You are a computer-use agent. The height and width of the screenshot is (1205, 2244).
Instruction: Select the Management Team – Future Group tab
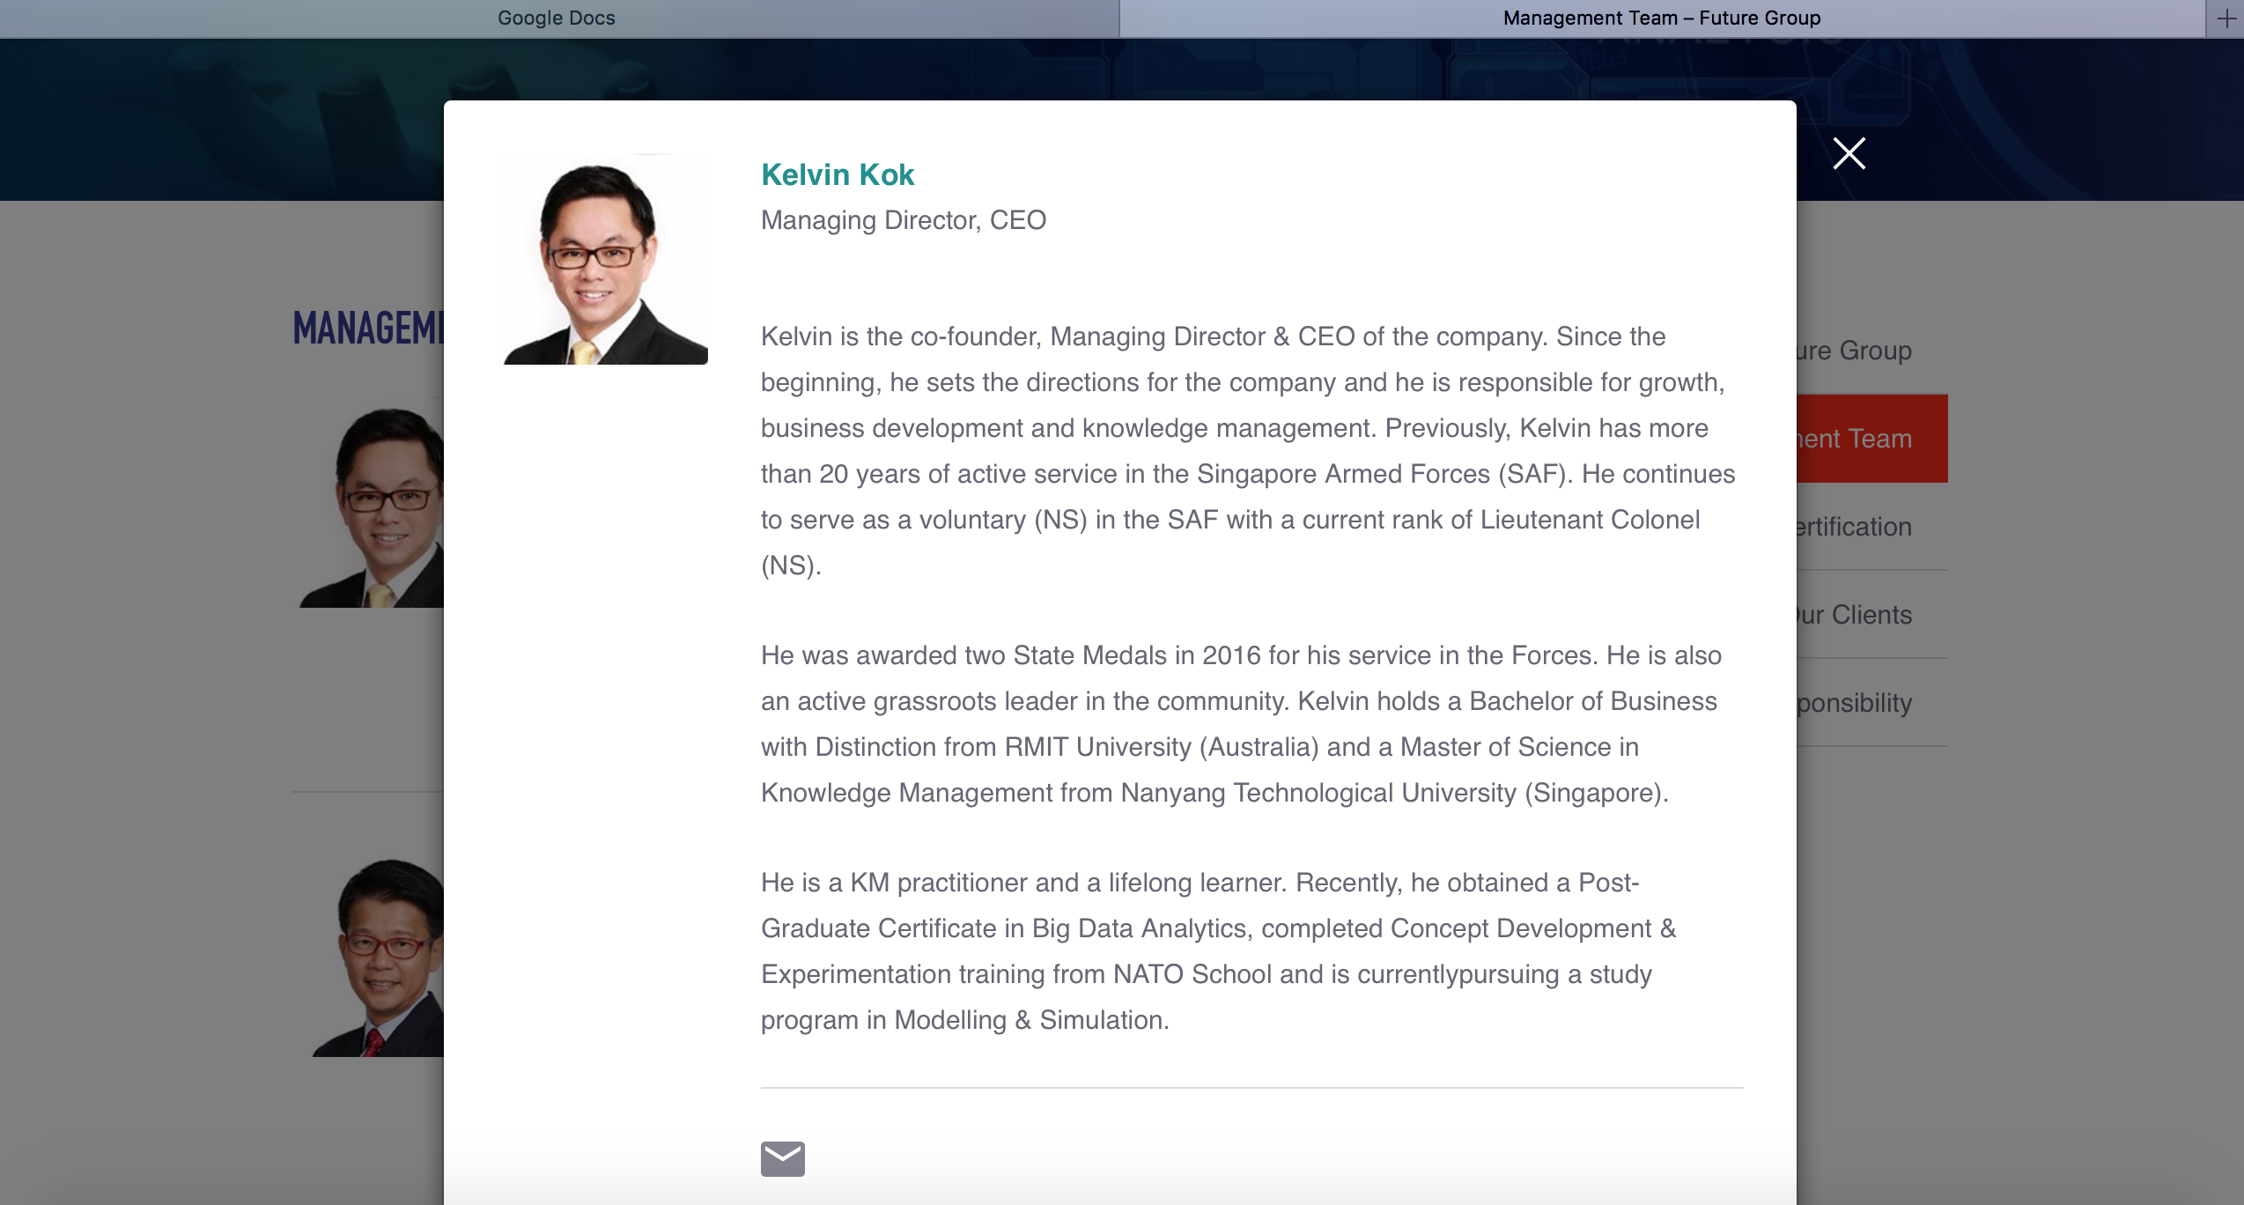[x=1662, y=18]
